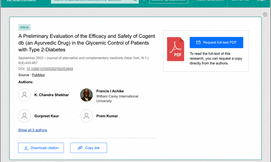Click the red PDF file icon
Viewport: 271px width, 162px height.
point(175,49)
